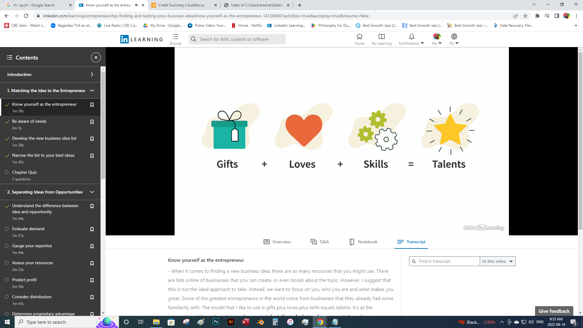Switch to the Notebook tab
Screen dimensions: 583x328
pyautogui.click(x=363, y=242)
